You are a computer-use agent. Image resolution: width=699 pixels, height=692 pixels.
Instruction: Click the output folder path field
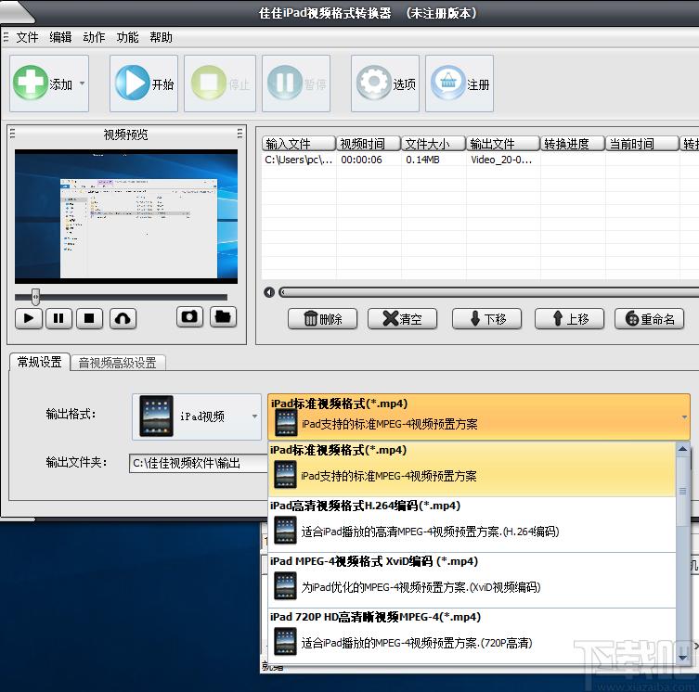pos(199,464)
